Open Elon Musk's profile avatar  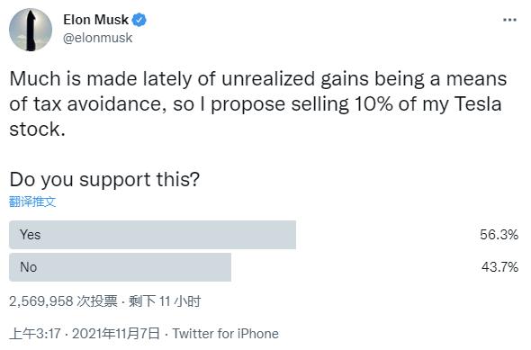(31, 30)
